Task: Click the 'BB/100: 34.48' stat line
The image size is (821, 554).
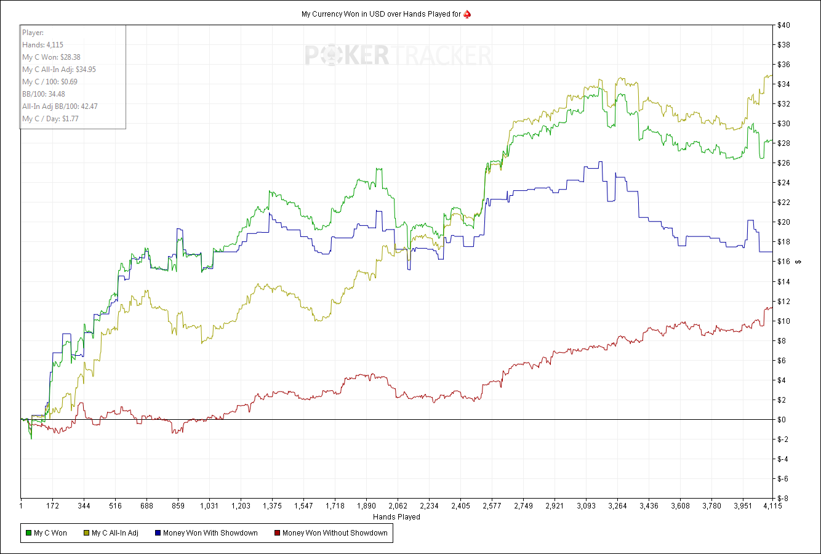Action: (44, 94)
